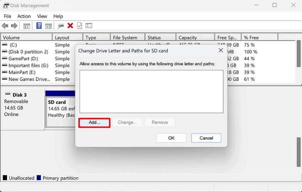
Task: Select the (C:) volume row
Action: click(14, 45)
